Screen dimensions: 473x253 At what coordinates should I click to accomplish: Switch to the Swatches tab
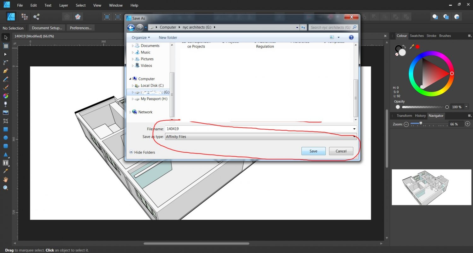417,36
